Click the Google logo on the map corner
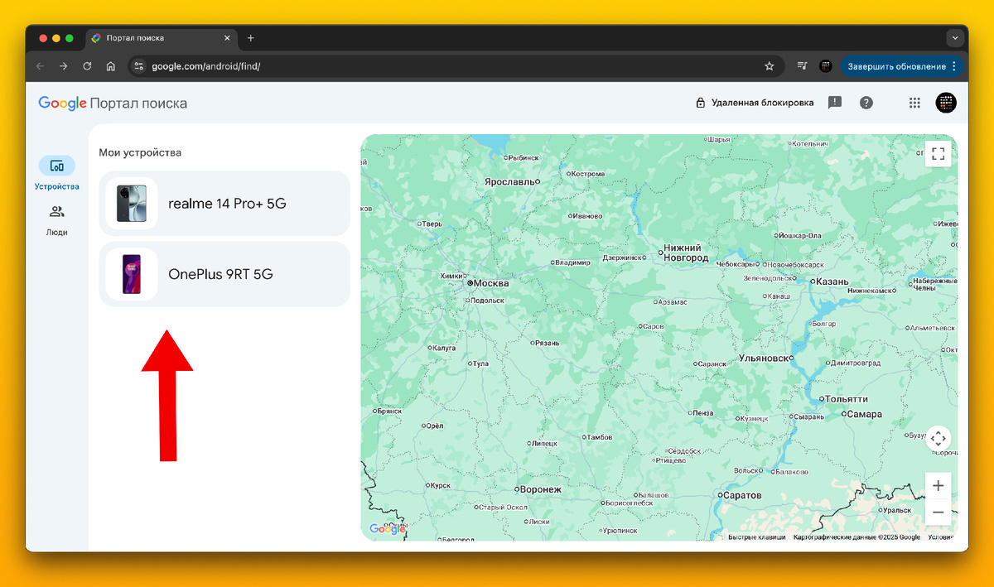The image size is (994, 587). click(x=388, y=529)
